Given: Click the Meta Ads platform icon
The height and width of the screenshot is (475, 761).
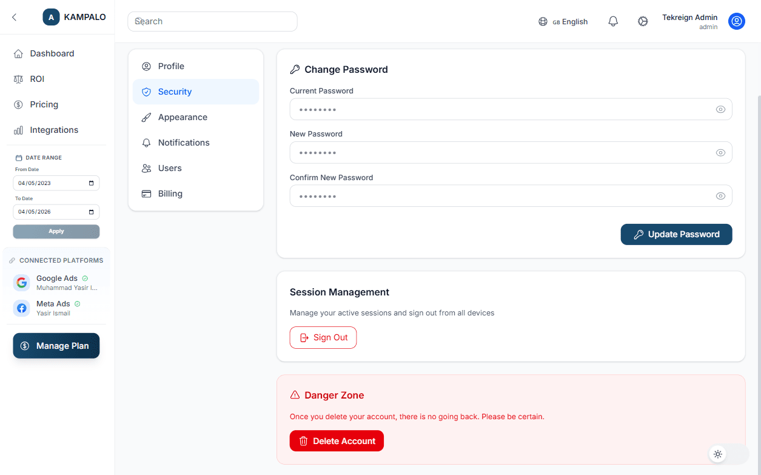Looking at the screenshot, I should coord(21,308).
